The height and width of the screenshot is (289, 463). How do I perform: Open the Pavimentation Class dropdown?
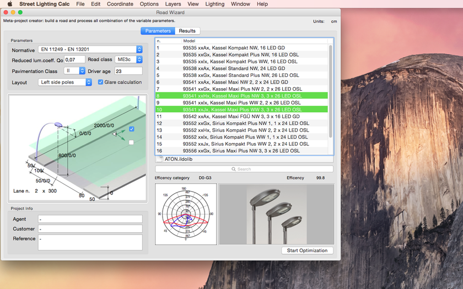pos(74,71)
